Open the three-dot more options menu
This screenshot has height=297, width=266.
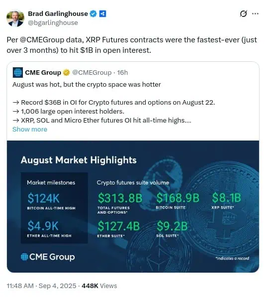tap(255, 13)
